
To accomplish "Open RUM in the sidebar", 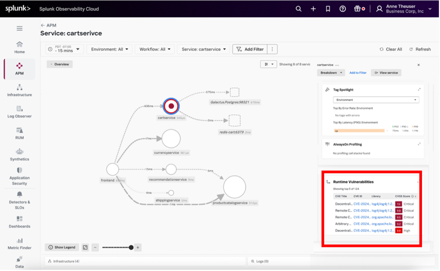I will coord(19,133).
